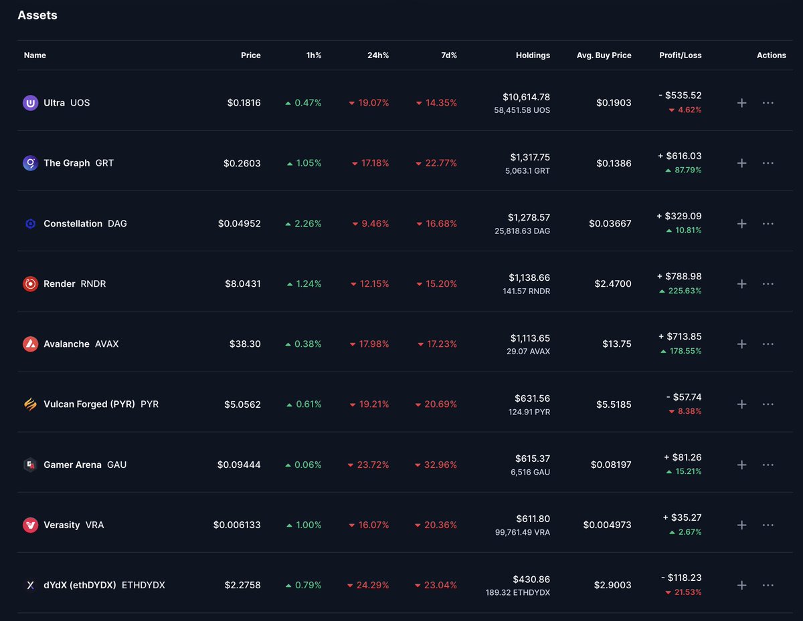803x621 pixels.
Task: Click dYdX 24h change 24.29%
Action: (x=368, y=585)
